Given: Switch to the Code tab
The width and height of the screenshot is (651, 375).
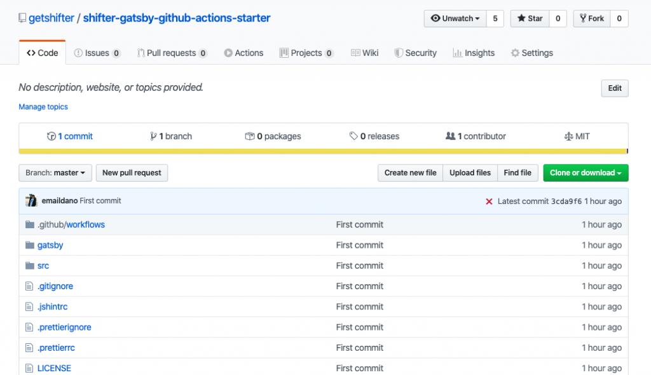Looking at the screenshot, I should click(43, 53).
